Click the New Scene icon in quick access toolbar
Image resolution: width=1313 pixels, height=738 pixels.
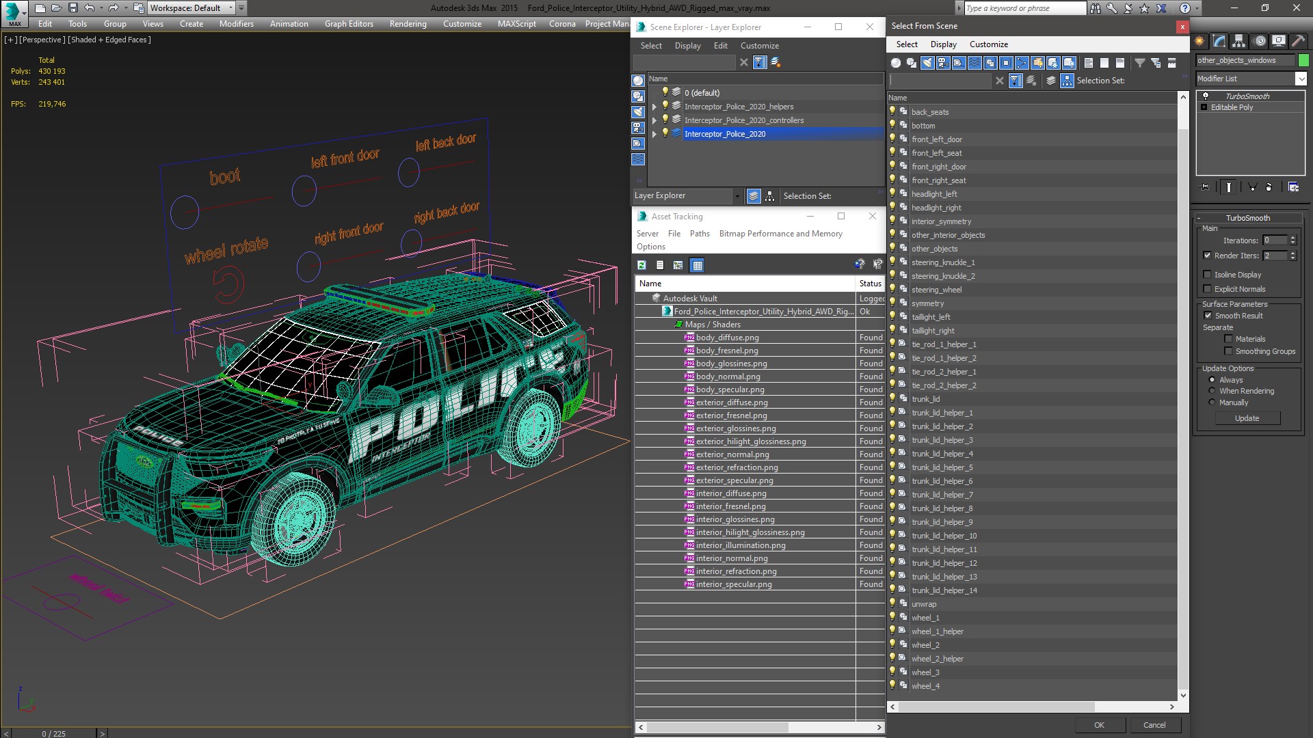pyautogui.click(x=40, y=8)
